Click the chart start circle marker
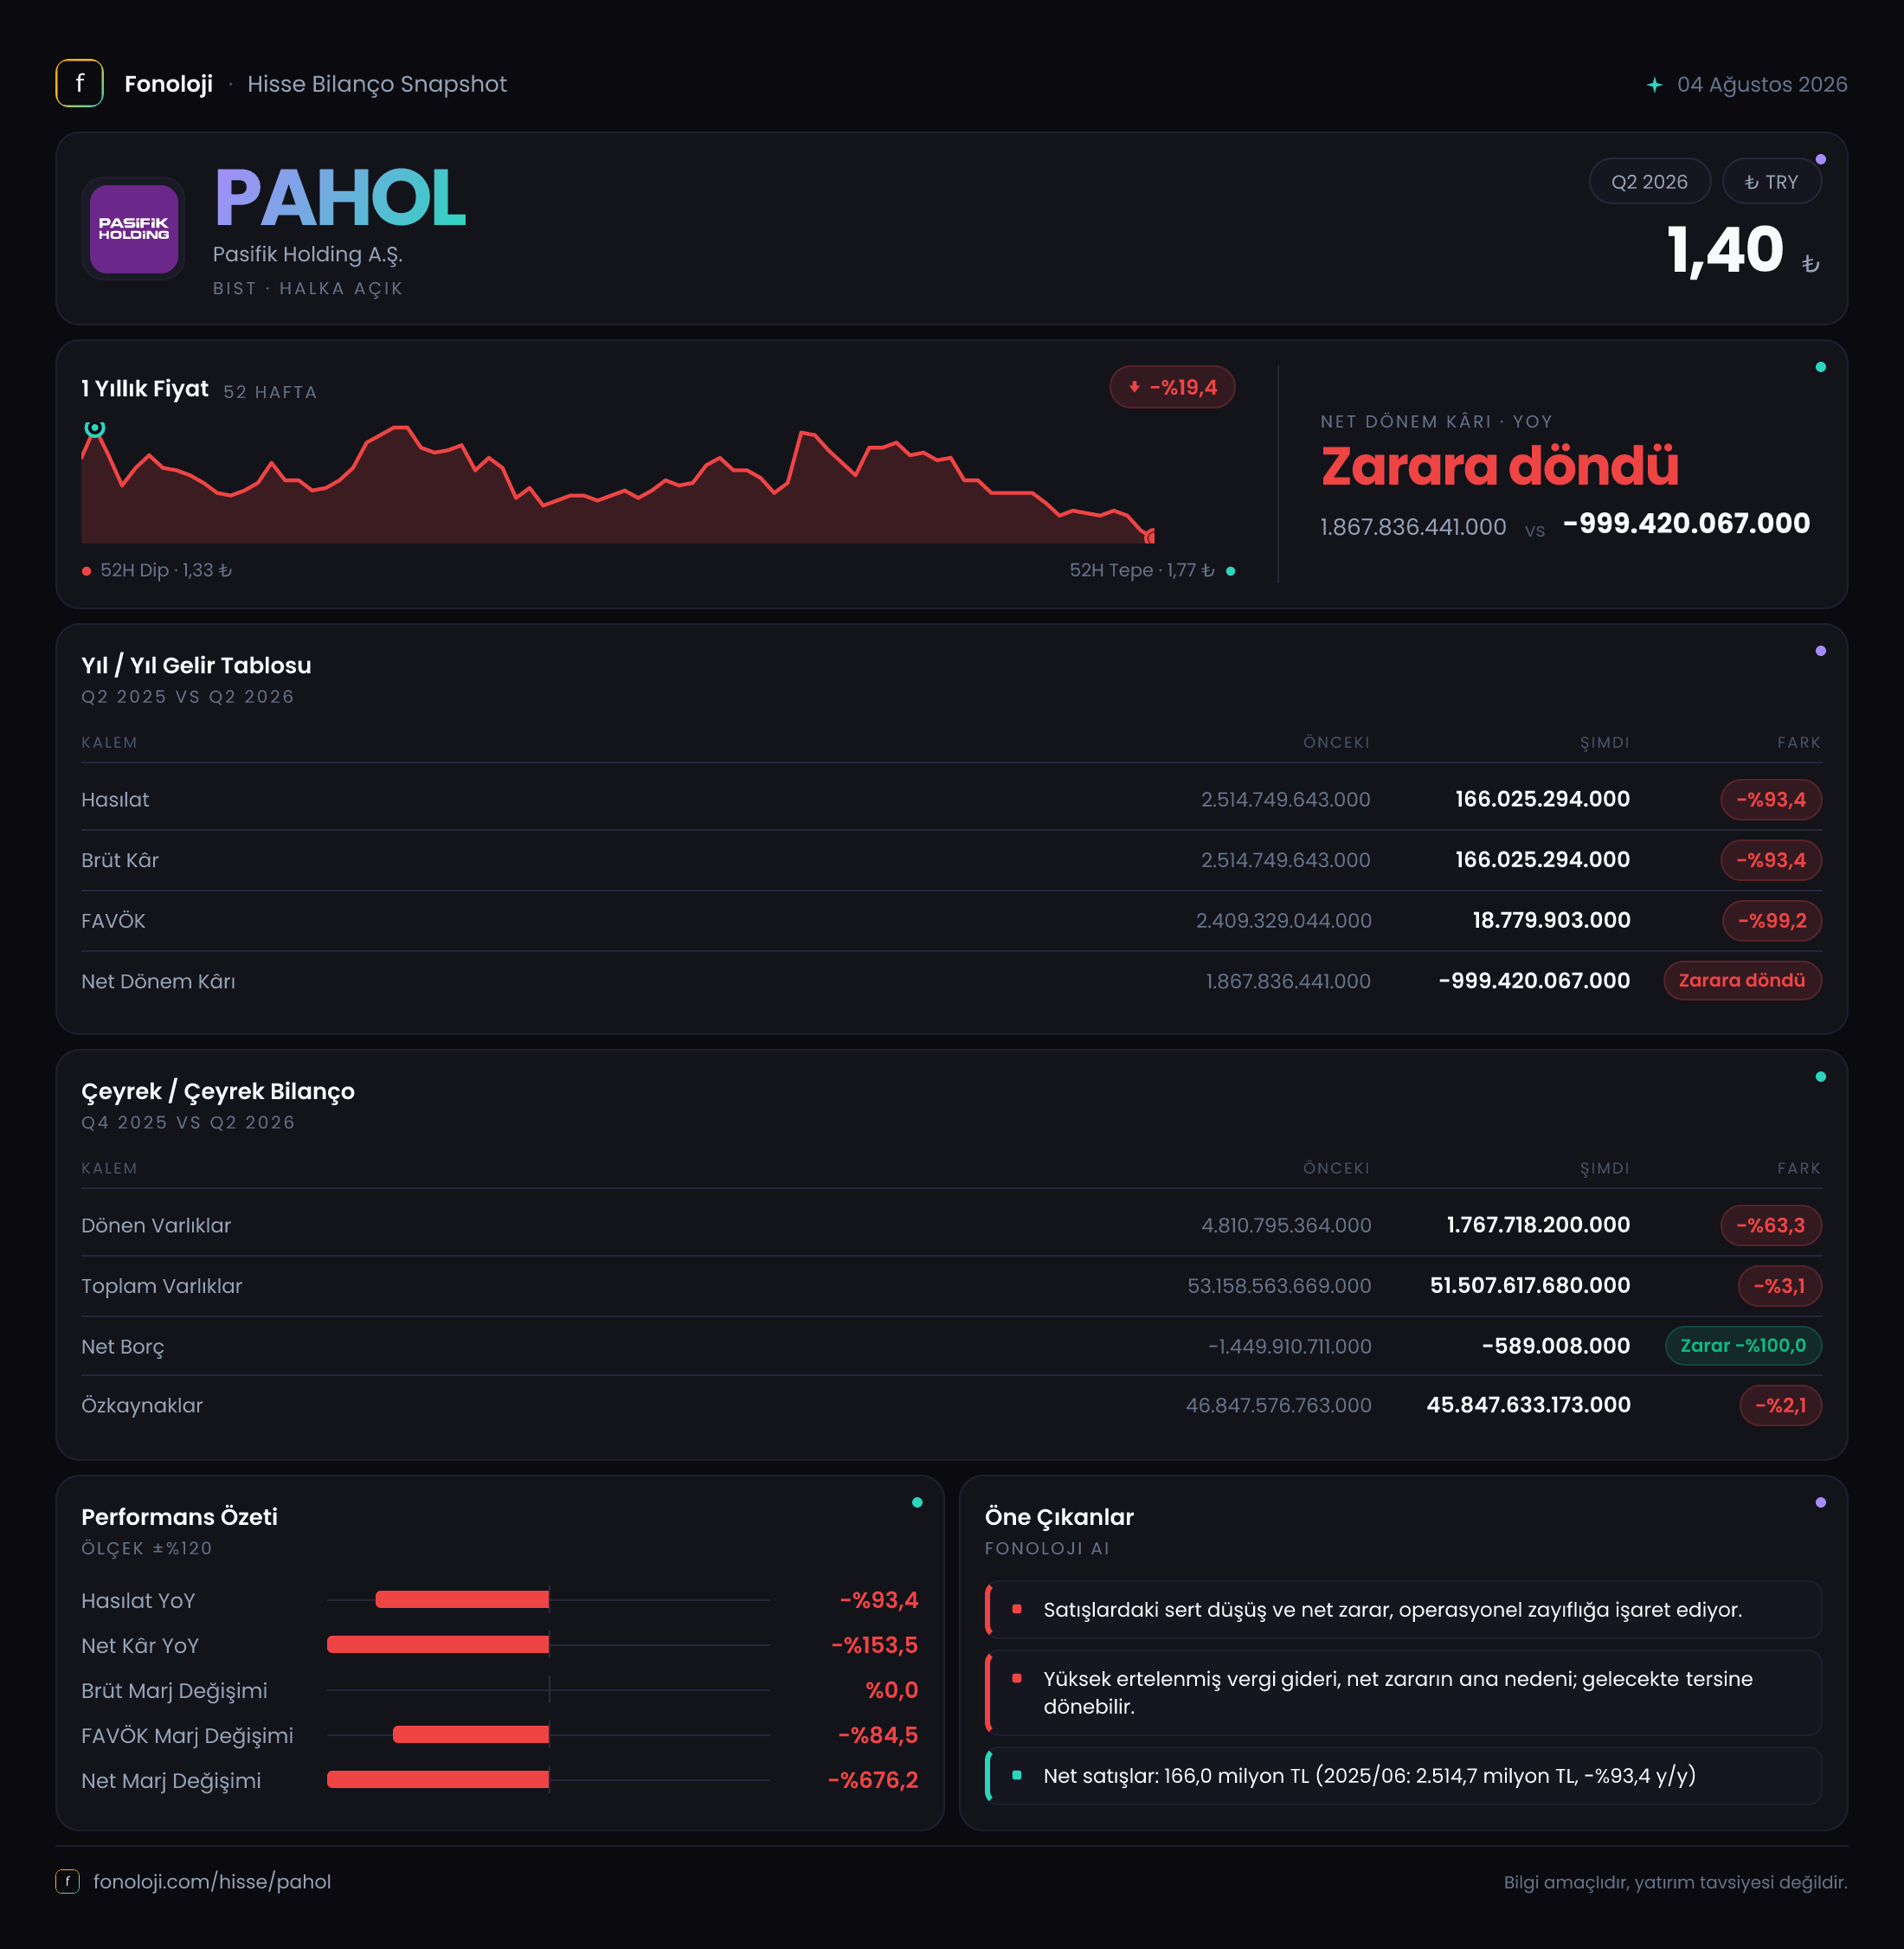This screenshot has height=1949, width=1904. [94, 428]
